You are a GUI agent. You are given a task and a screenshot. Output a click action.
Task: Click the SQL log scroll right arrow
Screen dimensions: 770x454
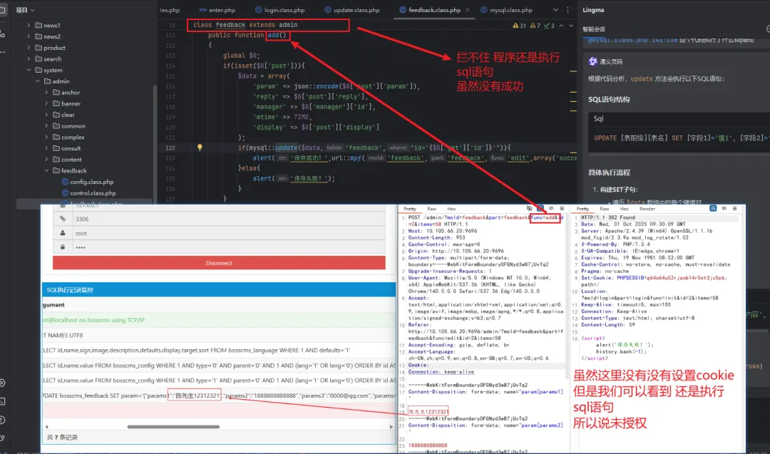tap(391, 427)
